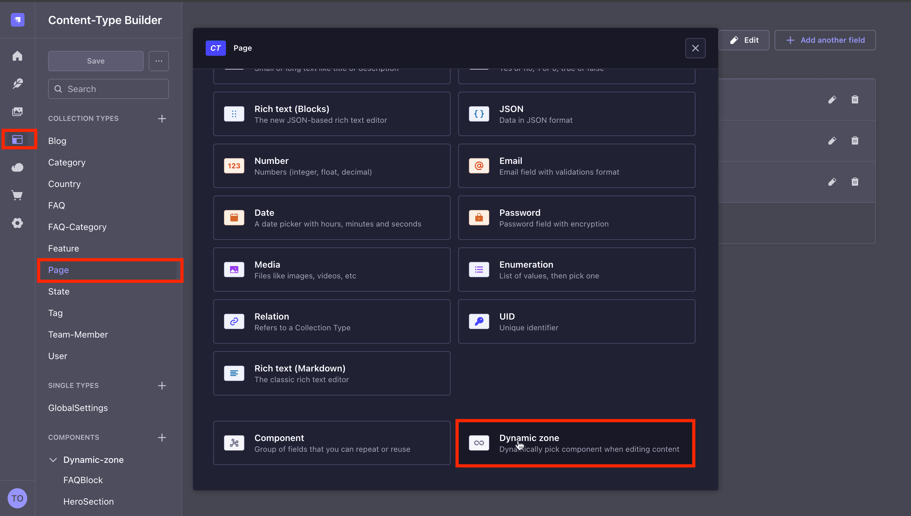911x516 pixels.
Task: Open the FAQBlock component
Action: point(83,480)
